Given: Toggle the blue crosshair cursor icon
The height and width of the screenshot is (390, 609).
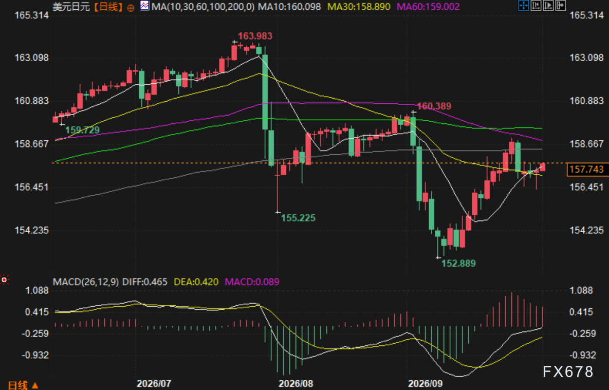Looking at the screenshot, I should click(524, 6).
